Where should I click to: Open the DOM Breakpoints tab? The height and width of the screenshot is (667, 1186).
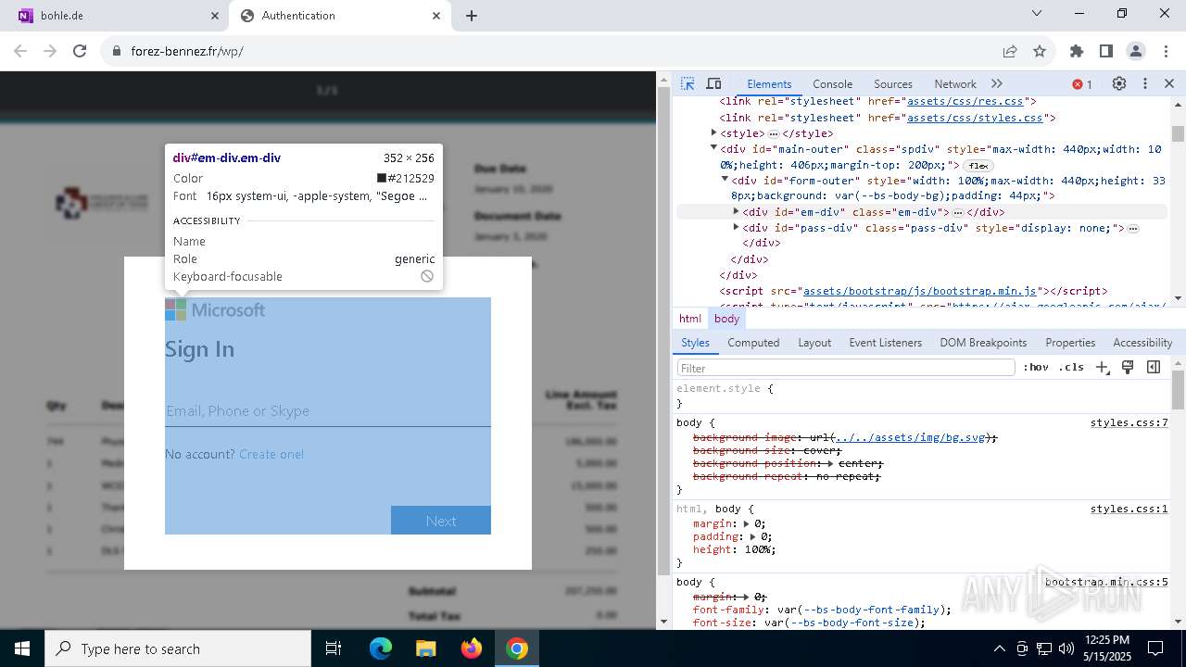(983, 343)
